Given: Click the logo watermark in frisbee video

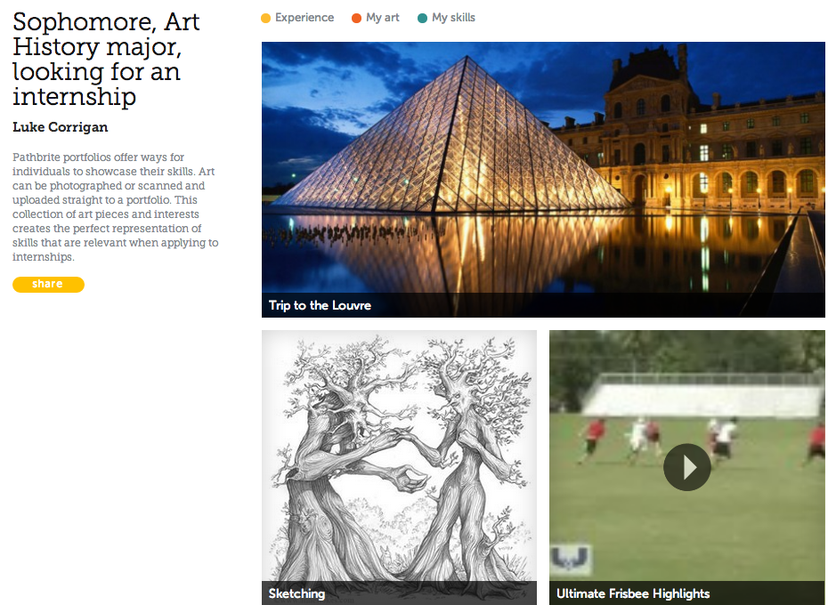Looking at the screenshot, I should (571, 560).
